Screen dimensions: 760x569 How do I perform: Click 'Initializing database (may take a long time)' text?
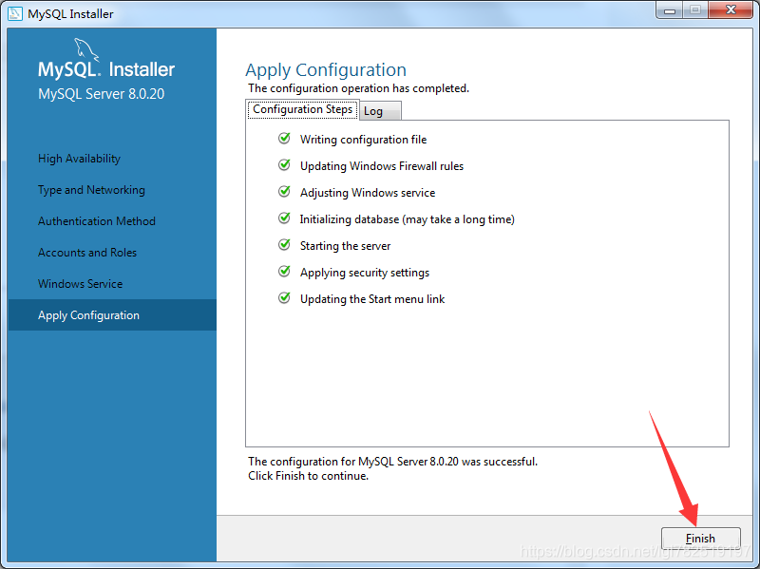pyautogui.click(x=408, y=219)
